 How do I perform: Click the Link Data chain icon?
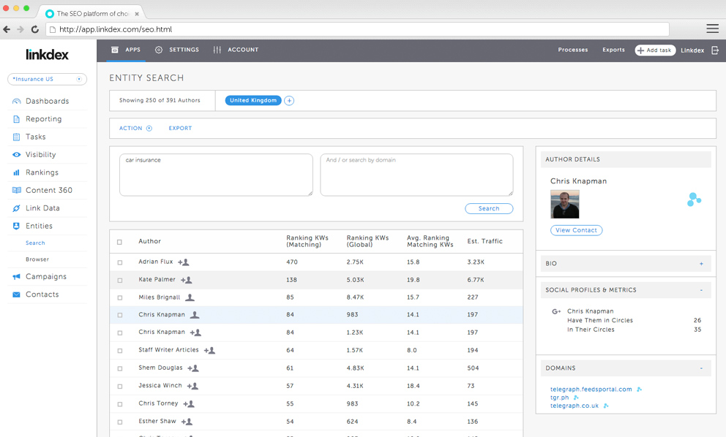coord(17,208)
